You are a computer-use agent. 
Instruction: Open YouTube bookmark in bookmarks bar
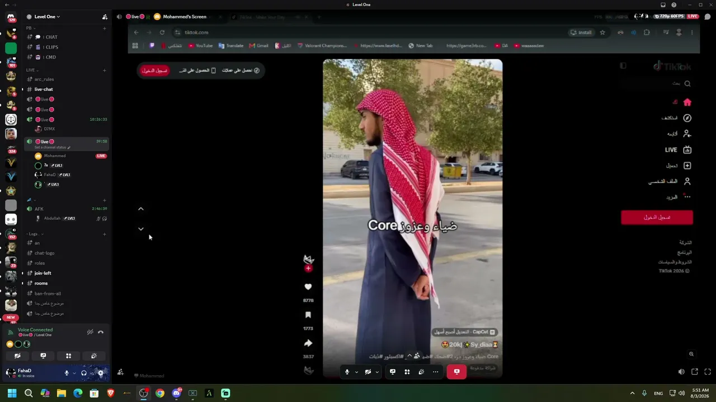point(200,46)
